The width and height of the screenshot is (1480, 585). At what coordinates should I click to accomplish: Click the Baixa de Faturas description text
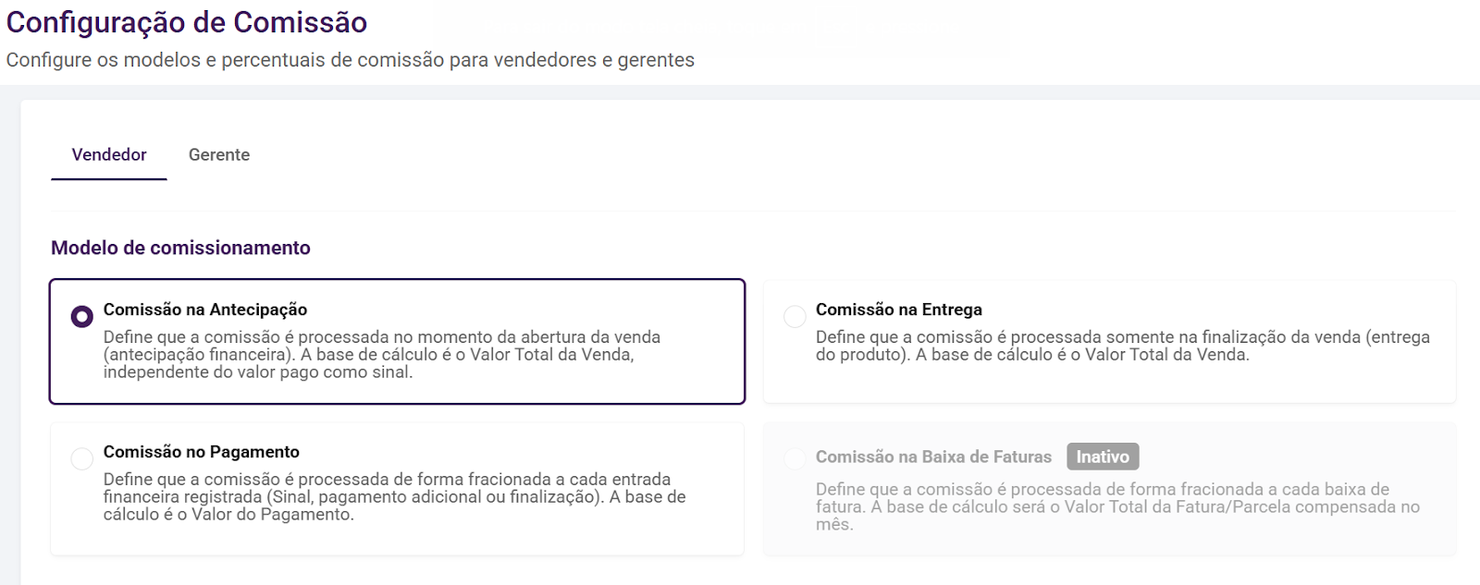[x=1116, y=506]
